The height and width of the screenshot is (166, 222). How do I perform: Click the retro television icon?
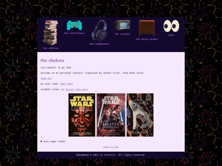point(123,25)
